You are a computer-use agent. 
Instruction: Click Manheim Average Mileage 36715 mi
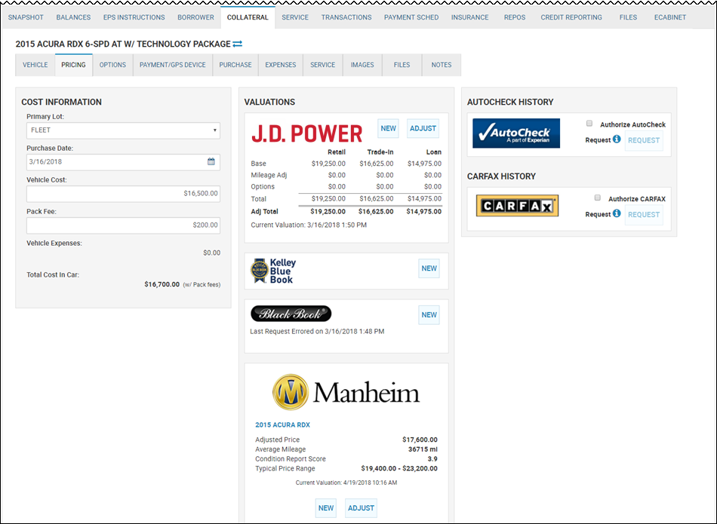click(x=423, y=449)
